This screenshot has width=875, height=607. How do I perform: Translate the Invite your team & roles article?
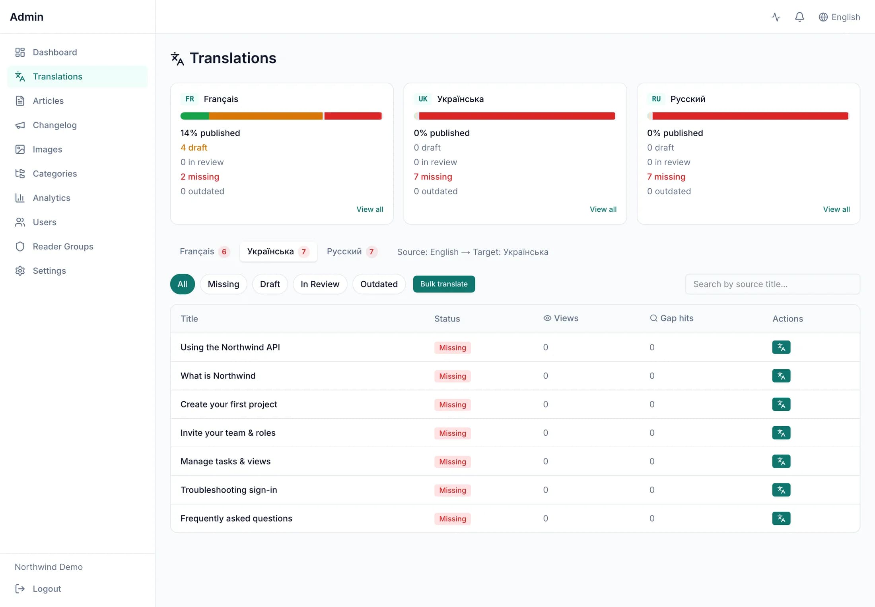[x=781, y=433]
